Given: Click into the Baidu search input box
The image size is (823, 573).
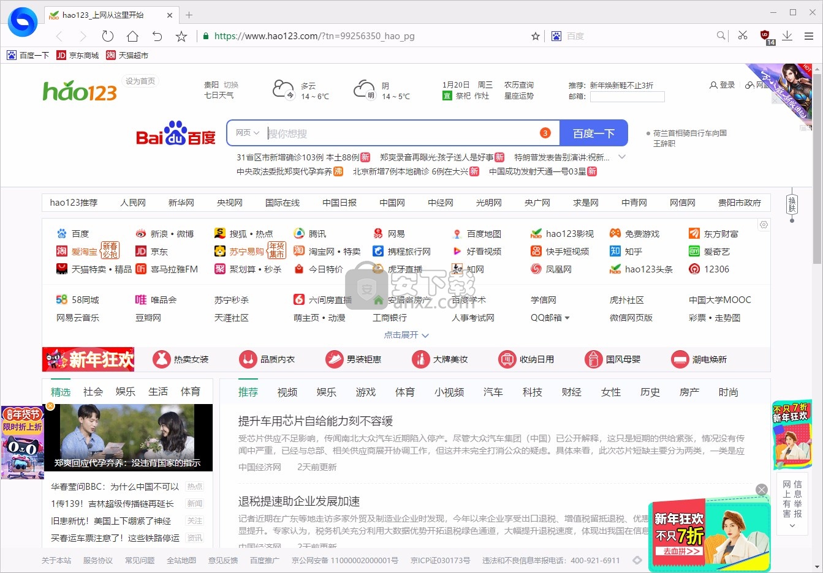Looking at the screenshot, I should 401,133.
